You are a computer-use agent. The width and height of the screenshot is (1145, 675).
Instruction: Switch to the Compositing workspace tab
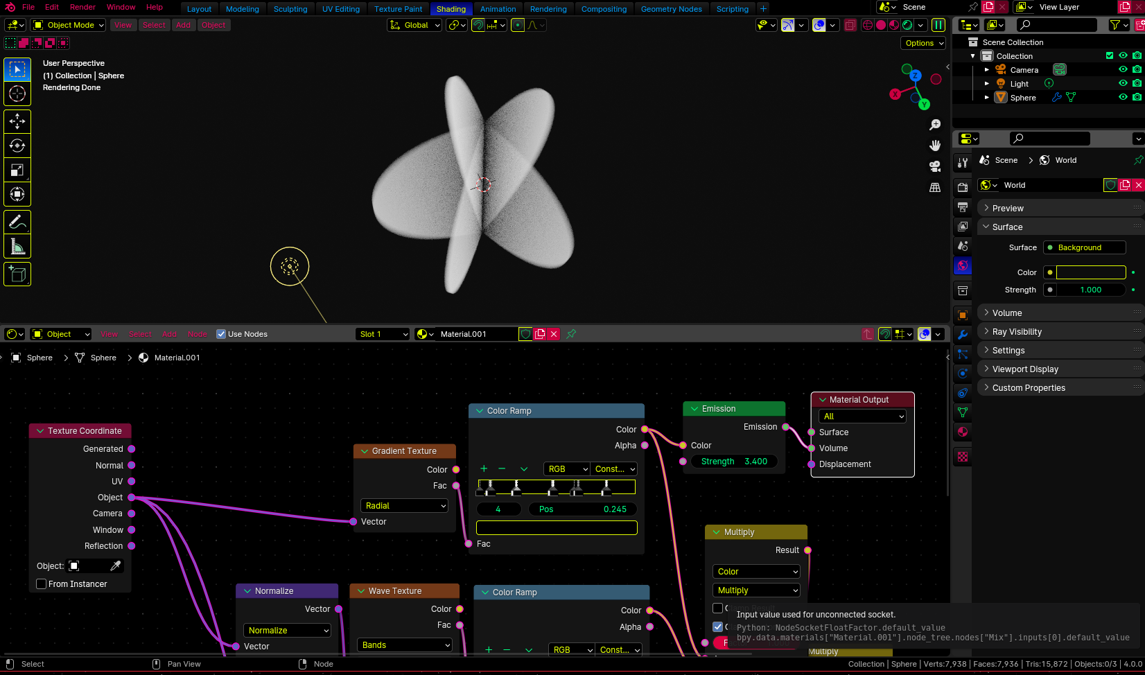click(x=604, y=9)
